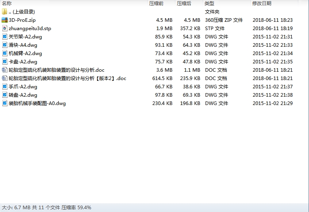Click the 装胎机械手装配图-A0.dwg file icon
This screenshot has height=212, width=309.
click(x=4, y=103)
